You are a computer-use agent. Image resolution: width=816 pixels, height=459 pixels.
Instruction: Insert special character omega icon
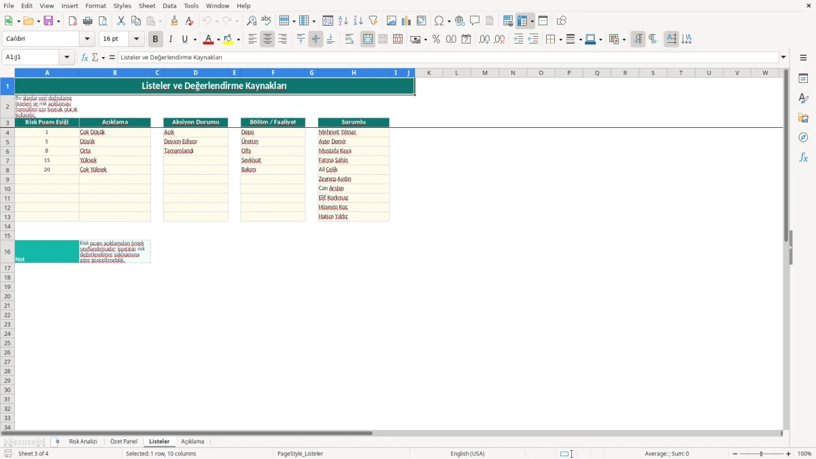click(439, 21)
